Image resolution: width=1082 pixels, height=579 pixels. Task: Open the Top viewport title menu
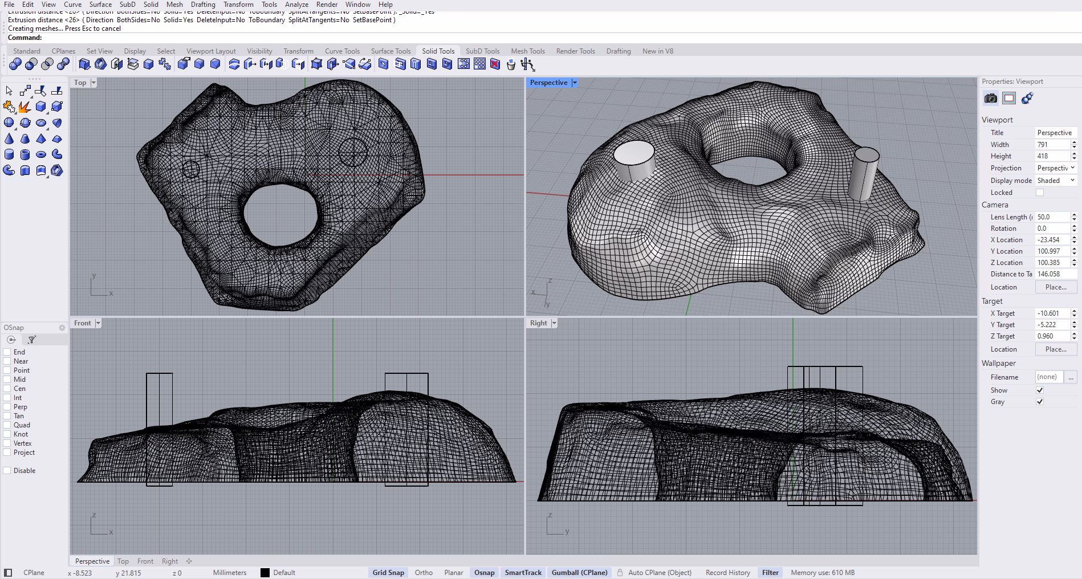92,82
